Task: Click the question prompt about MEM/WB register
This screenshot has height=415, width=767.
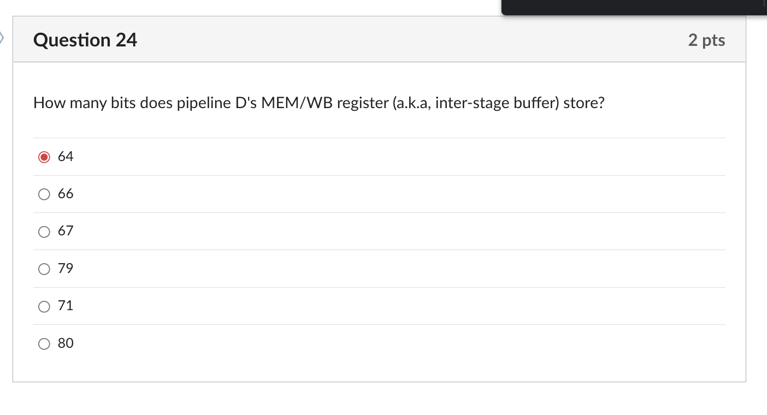Action: coord(318,103)
